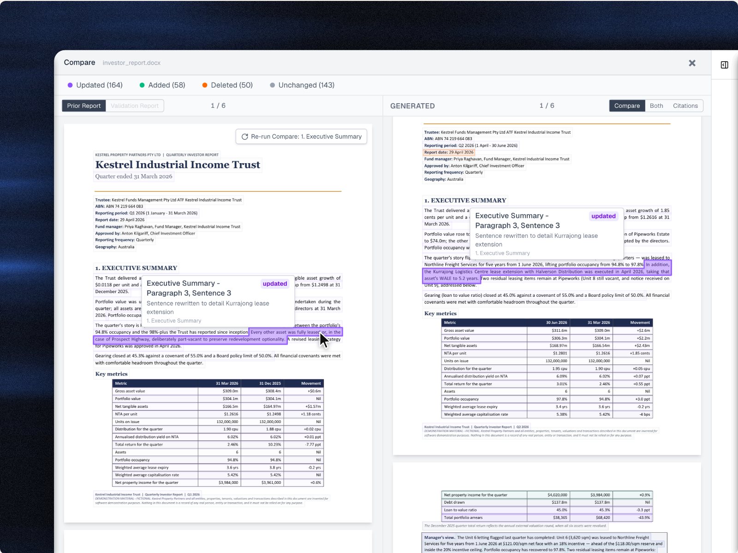This screenshot has width=738, height=553.
Task: Filter by Deleted (50) changes
Action: point(227,85)
